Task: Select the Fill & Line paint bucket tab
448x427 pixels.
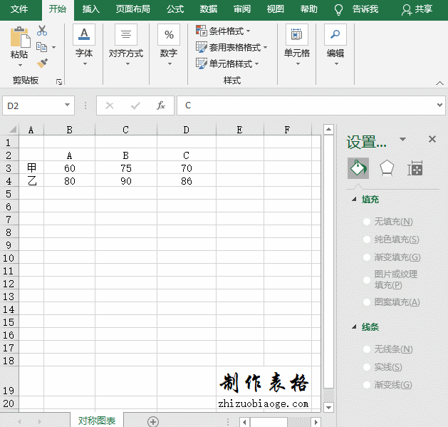Action: [x=358, y=168]
